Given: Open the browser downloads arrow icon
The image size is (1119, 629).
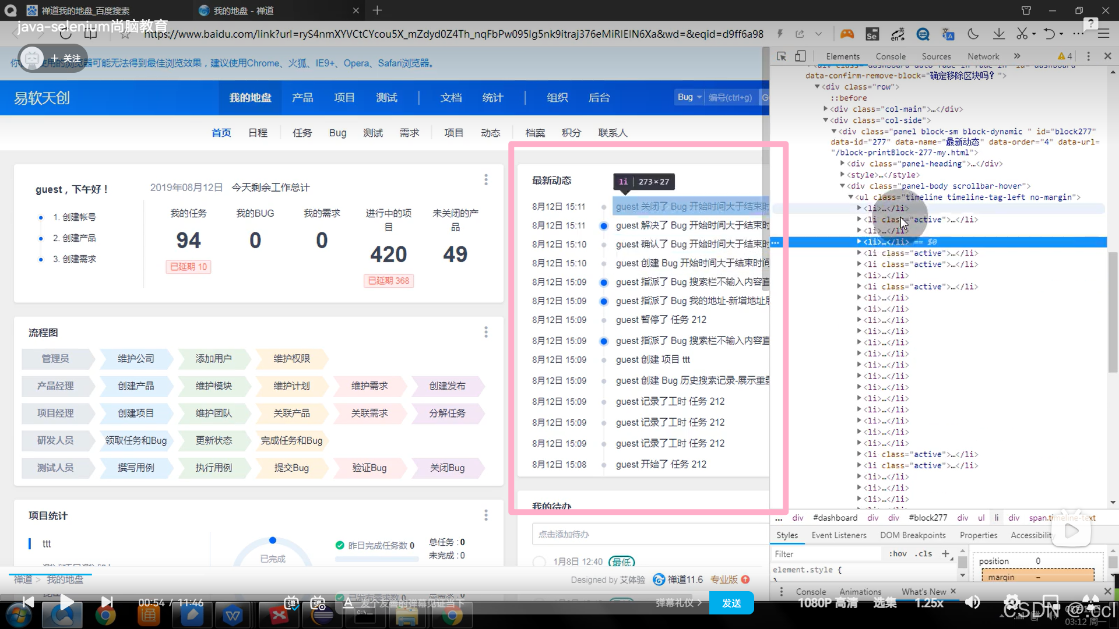Looking at the screenshot, I should 998,34.
